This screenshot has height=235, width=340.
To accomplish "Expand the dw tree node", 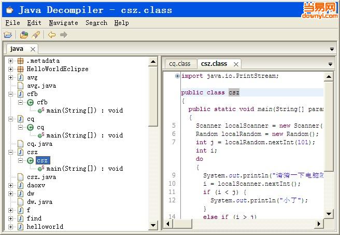I will 10,193.
